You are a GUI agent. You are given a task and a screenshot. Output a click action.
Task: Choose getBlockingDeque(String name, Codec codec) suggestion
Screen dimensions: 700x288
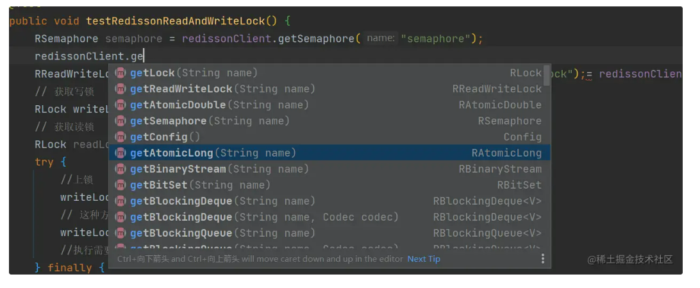point(264,217)
